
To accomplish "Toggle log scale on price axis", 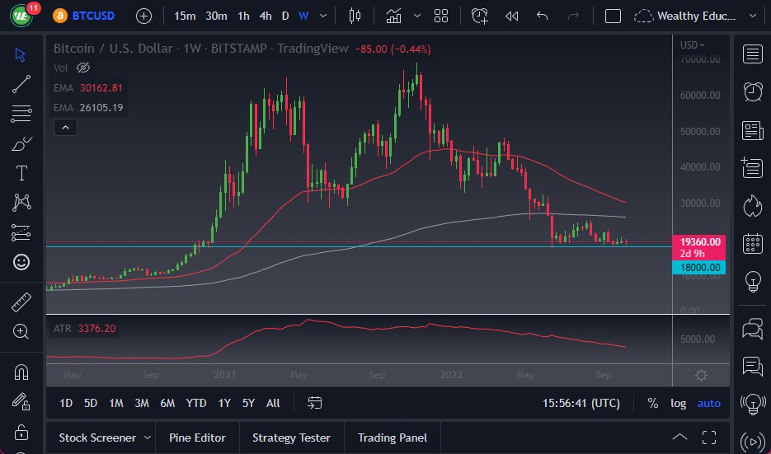I will coord(678,403).
